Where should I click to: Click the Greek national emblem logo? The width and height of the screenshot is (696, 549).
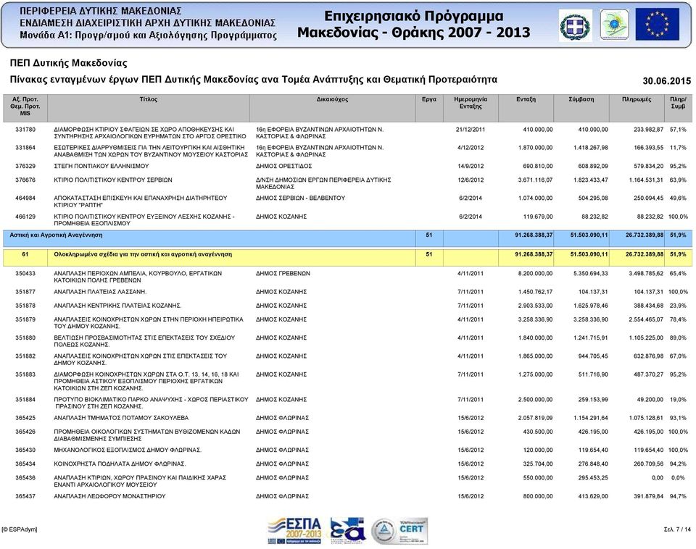coord(575,26)
